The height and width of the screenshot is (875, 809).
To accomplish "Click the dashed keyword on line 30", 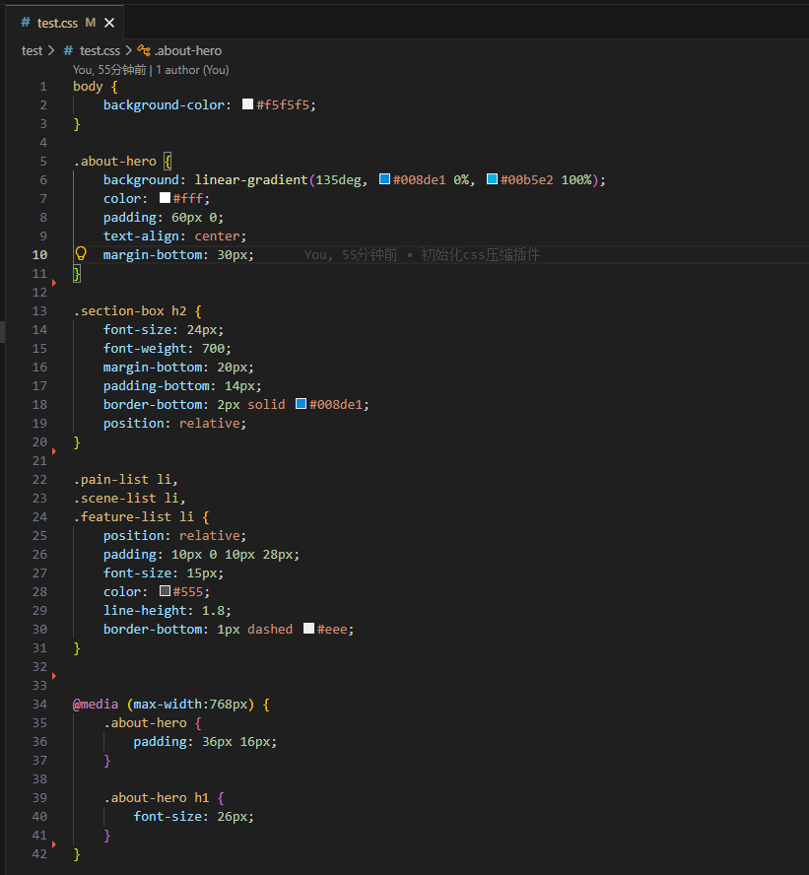I will click(x=270, y=629).
